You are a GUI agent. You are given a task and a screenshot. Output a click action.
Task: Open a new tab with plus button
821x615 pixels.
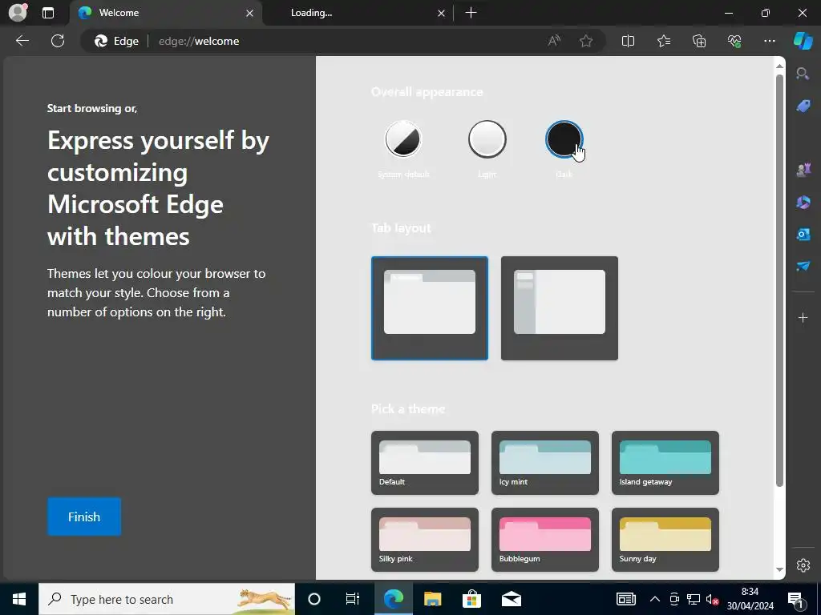coord(471,13)
